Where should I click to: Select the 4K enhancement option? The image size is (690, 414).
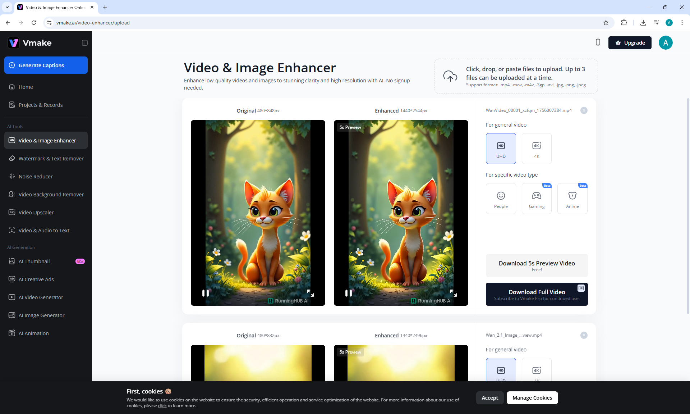536,149
